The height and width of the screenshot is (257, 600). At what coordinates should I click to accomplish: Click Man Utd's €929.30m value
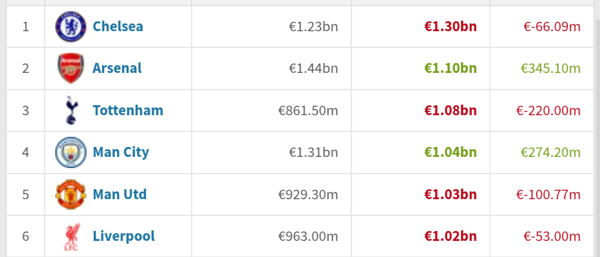point(308,194)
